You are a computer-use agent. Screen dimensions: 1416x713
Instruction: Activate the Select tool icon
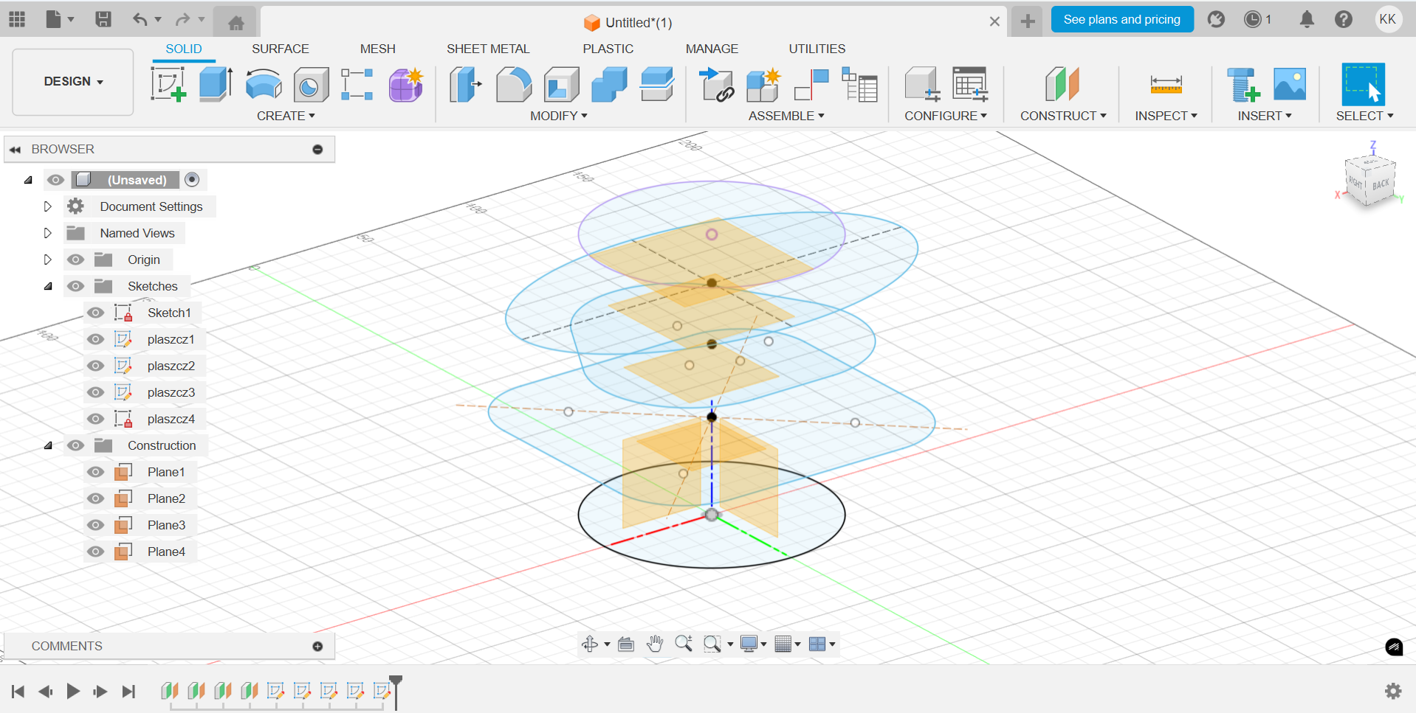coord(1363,84)
